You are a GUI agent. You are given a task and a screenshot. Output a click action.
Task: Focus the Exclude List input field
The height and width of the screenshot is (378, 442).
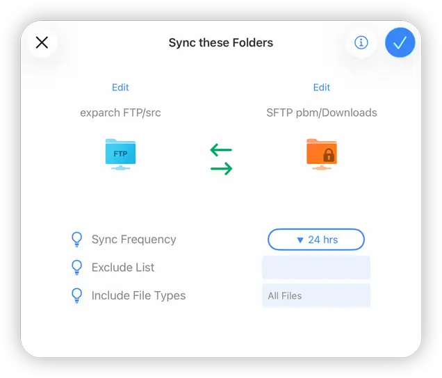[316, 268]
